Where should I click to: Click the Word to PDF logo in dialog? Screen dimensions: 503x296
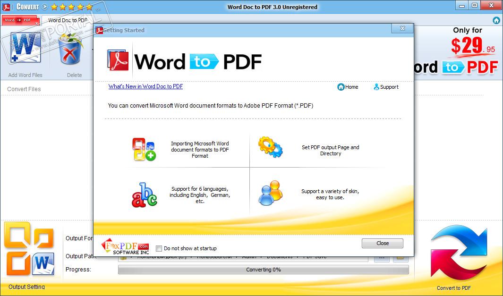click(x=185, y=61)
